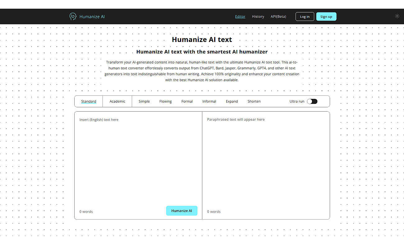Select the Standard mode tab

point(89,101)
